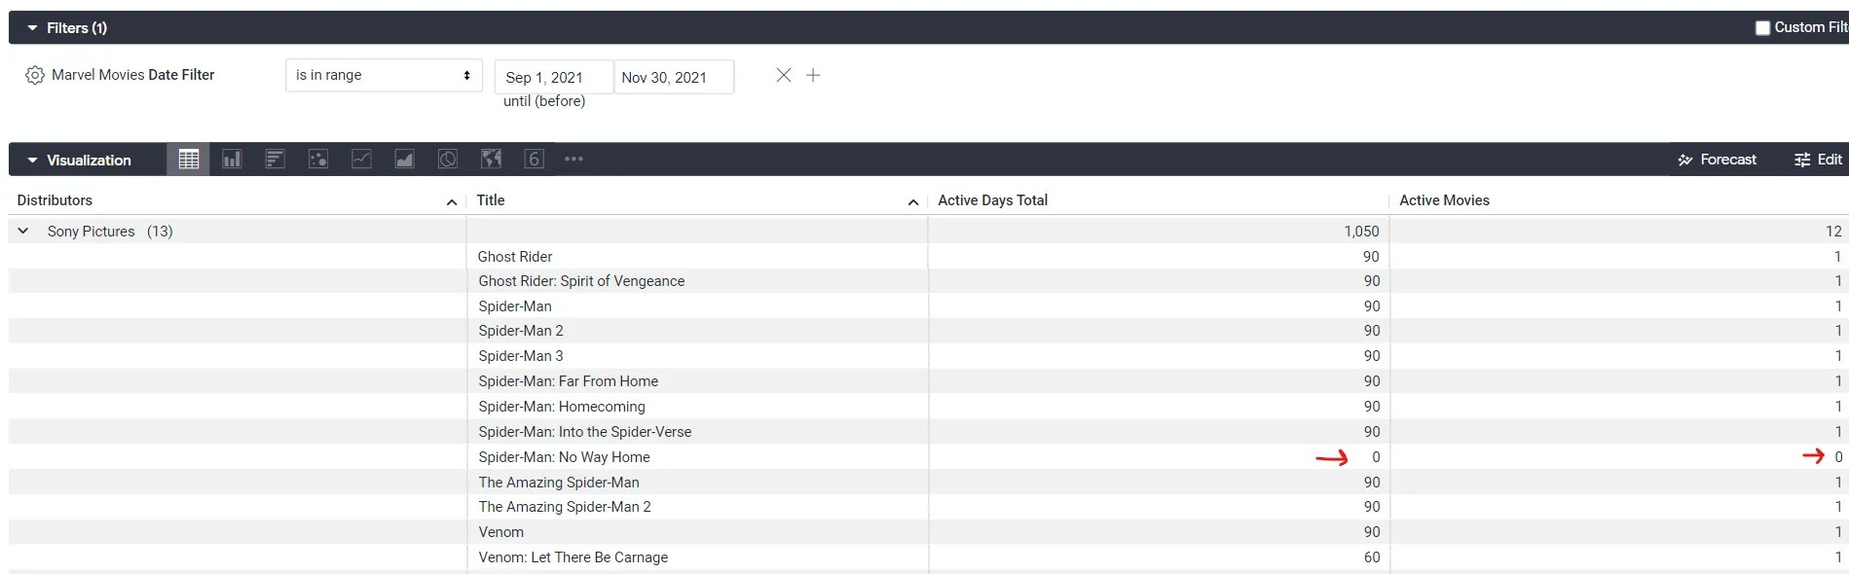Choose the scatterplot visualization icon
The width and height of the screenshot is (1849, 574).
pyautogui.click(x=318, y=160)
